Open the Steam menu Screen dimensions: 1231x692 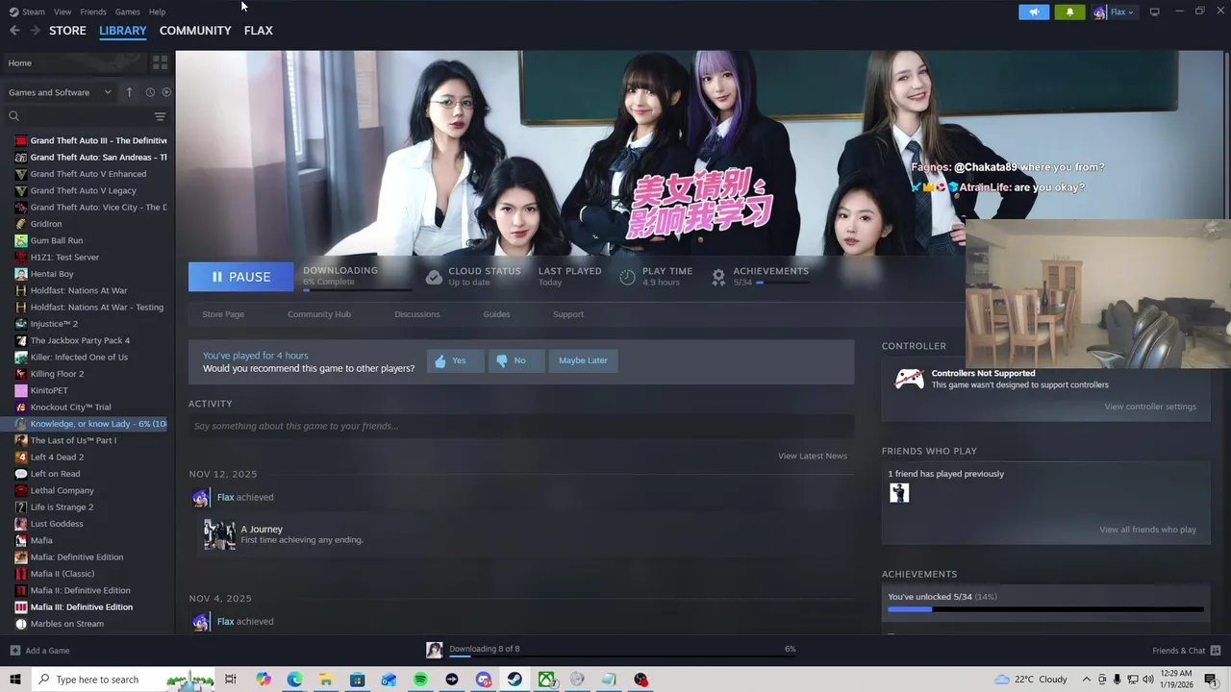28,12
